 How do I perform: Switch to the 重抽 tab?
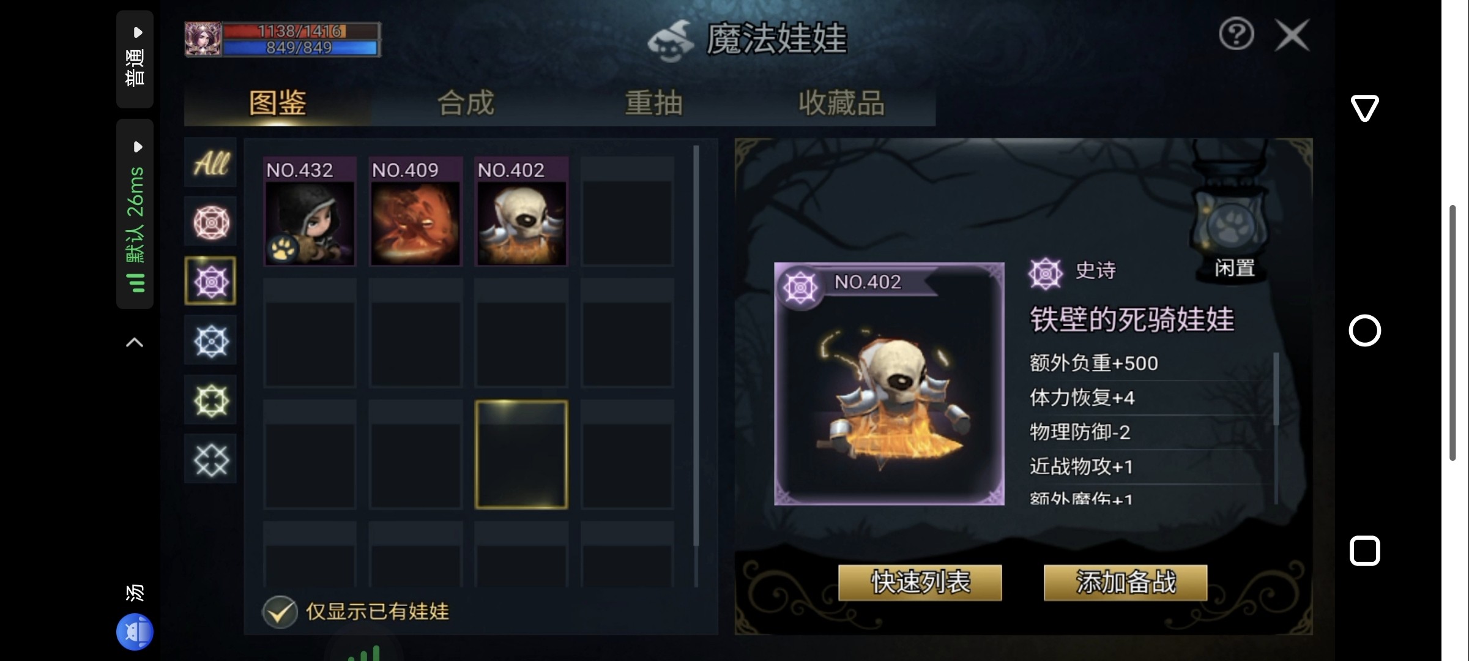(653, 103)
